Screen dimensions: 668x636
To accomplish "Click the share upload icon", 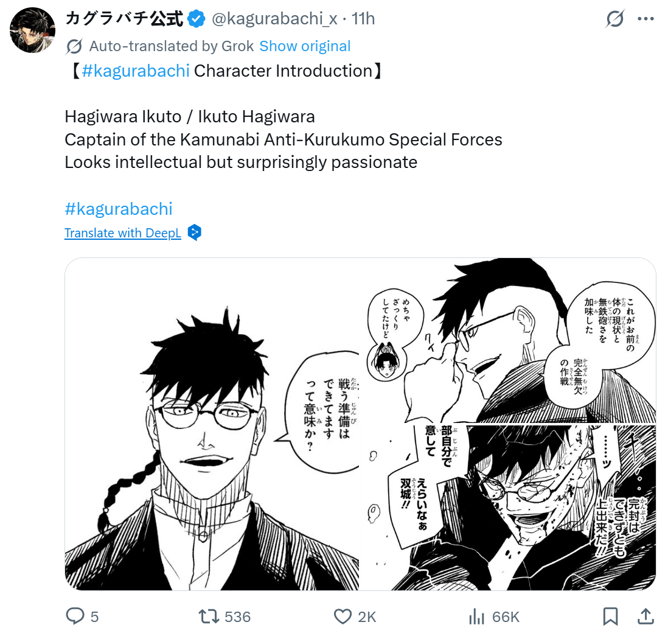I will [x=646, y=617].
